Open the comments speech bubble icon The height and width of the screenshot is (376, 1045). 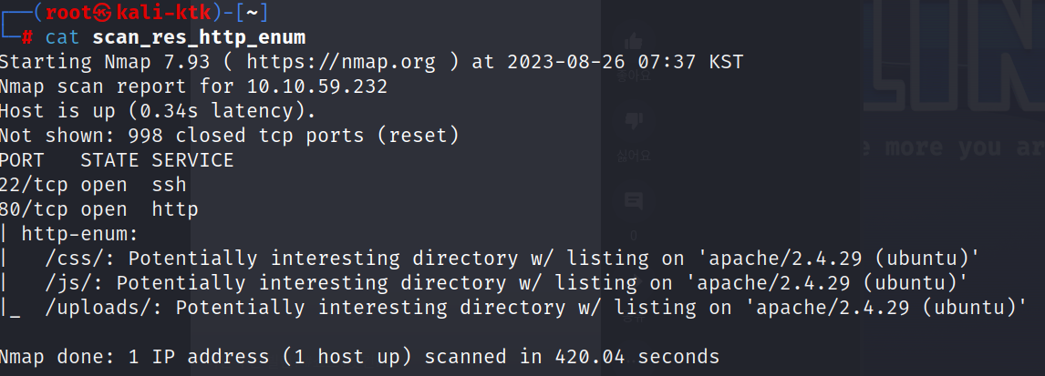(634, 201)
